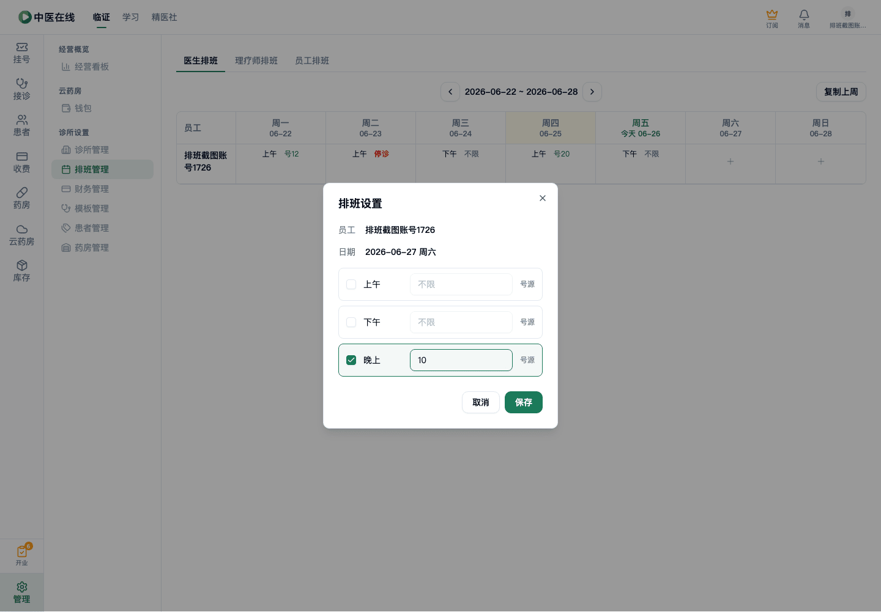Image resolution: width=881 pixels, height=612 pixels.
Task: Open the 管理 gear icon
Action: [22, 587]
